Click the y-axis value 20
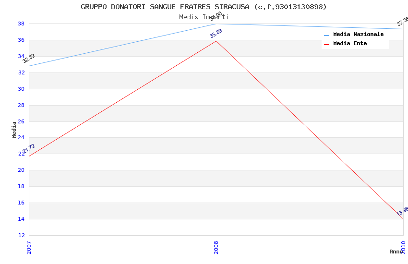 21,170
